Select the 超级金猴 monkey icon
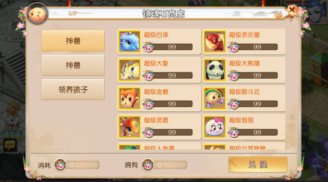The height and width of the screenshot is (182, 328). [x=130, y=98]
